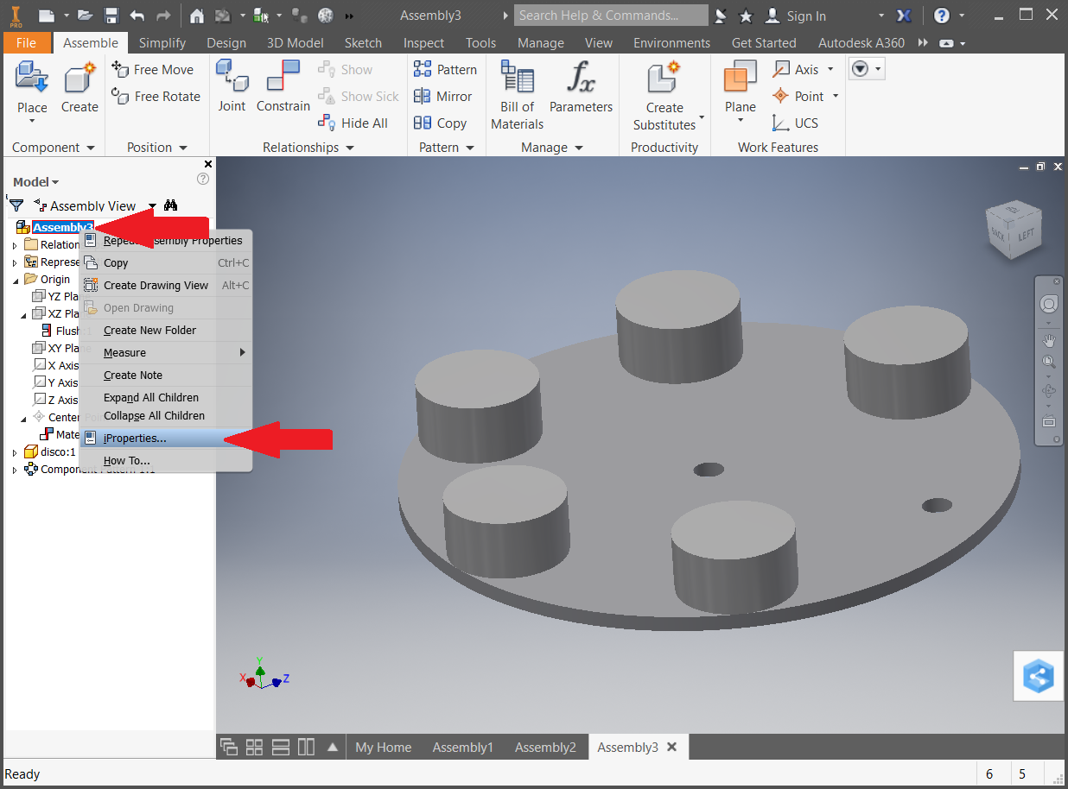This screenshot has height=789, width=1068.
Task: Select the Constrain tool
Action: coord(283,86)
